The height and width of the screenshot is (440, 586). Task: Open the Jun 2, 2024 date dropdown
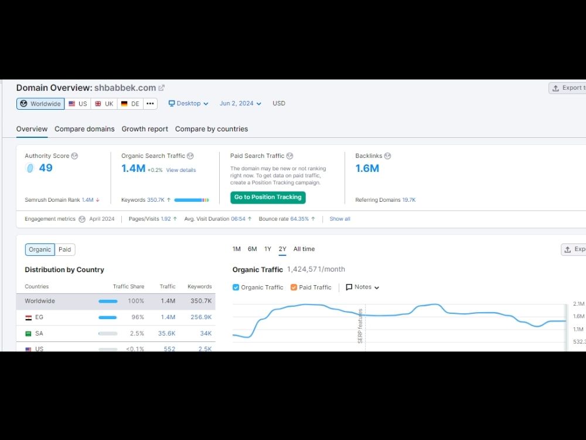tap(240, 103)
